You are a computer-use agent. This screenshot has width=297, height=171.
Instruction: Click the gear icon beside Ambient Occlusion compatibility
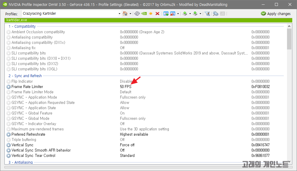click(9, 32)
